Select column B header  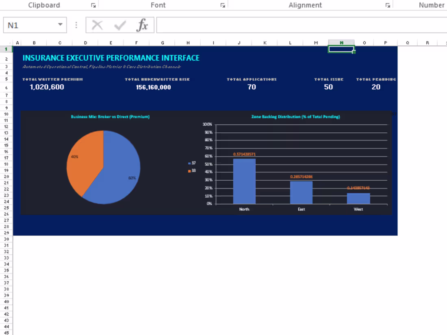(x=34, y=43)
